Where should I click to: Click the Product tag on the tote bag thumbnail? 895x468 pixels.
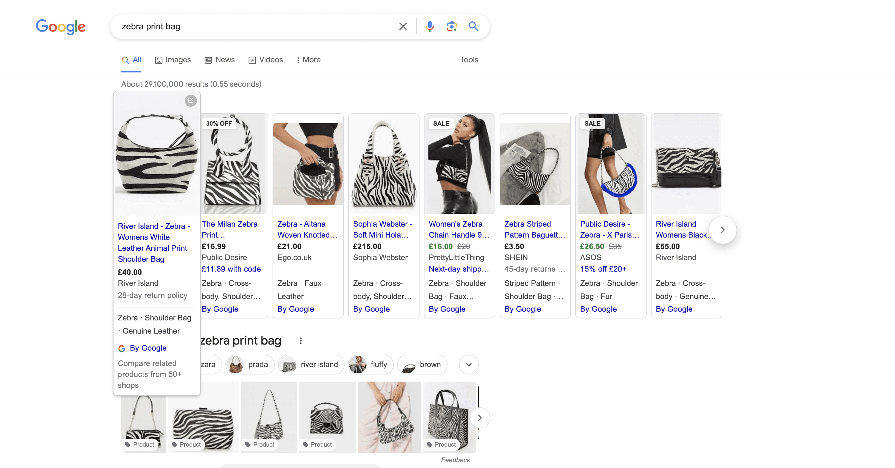point(441,444)
